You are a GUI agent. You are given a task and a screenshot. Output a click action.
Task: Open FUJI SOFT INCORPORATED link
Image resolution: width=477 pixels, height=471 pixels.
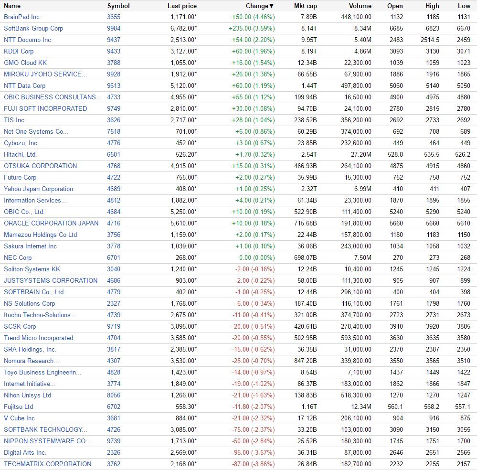pyautogui.click(x=45, y=108)
